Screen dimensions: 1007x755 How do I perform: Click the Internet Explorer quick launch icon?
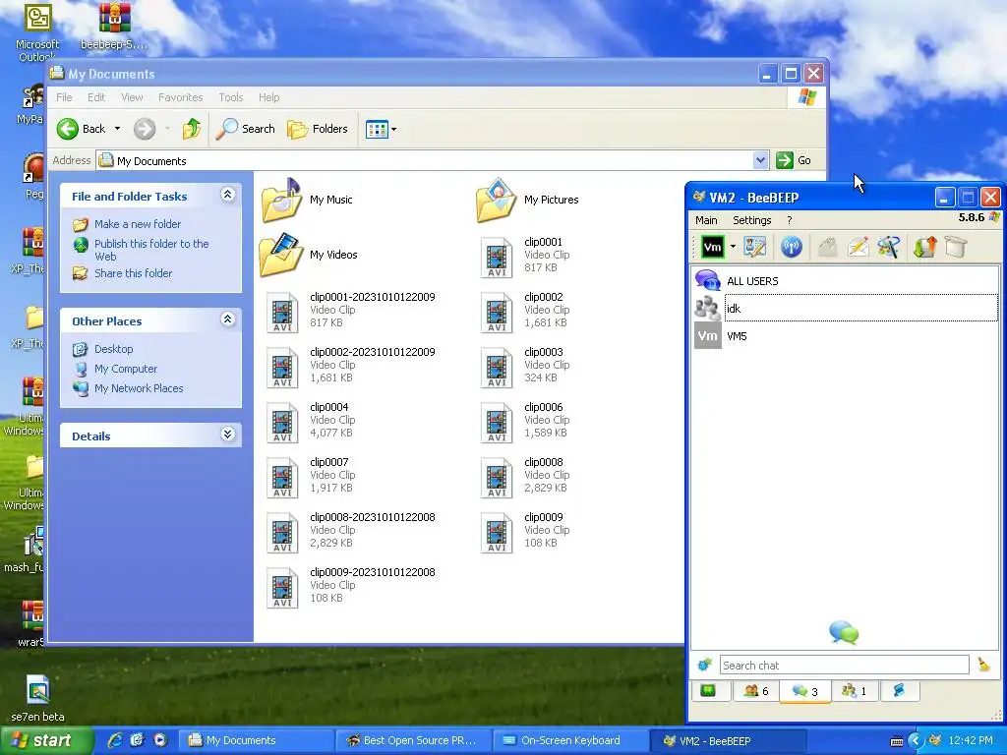(115, 741)
